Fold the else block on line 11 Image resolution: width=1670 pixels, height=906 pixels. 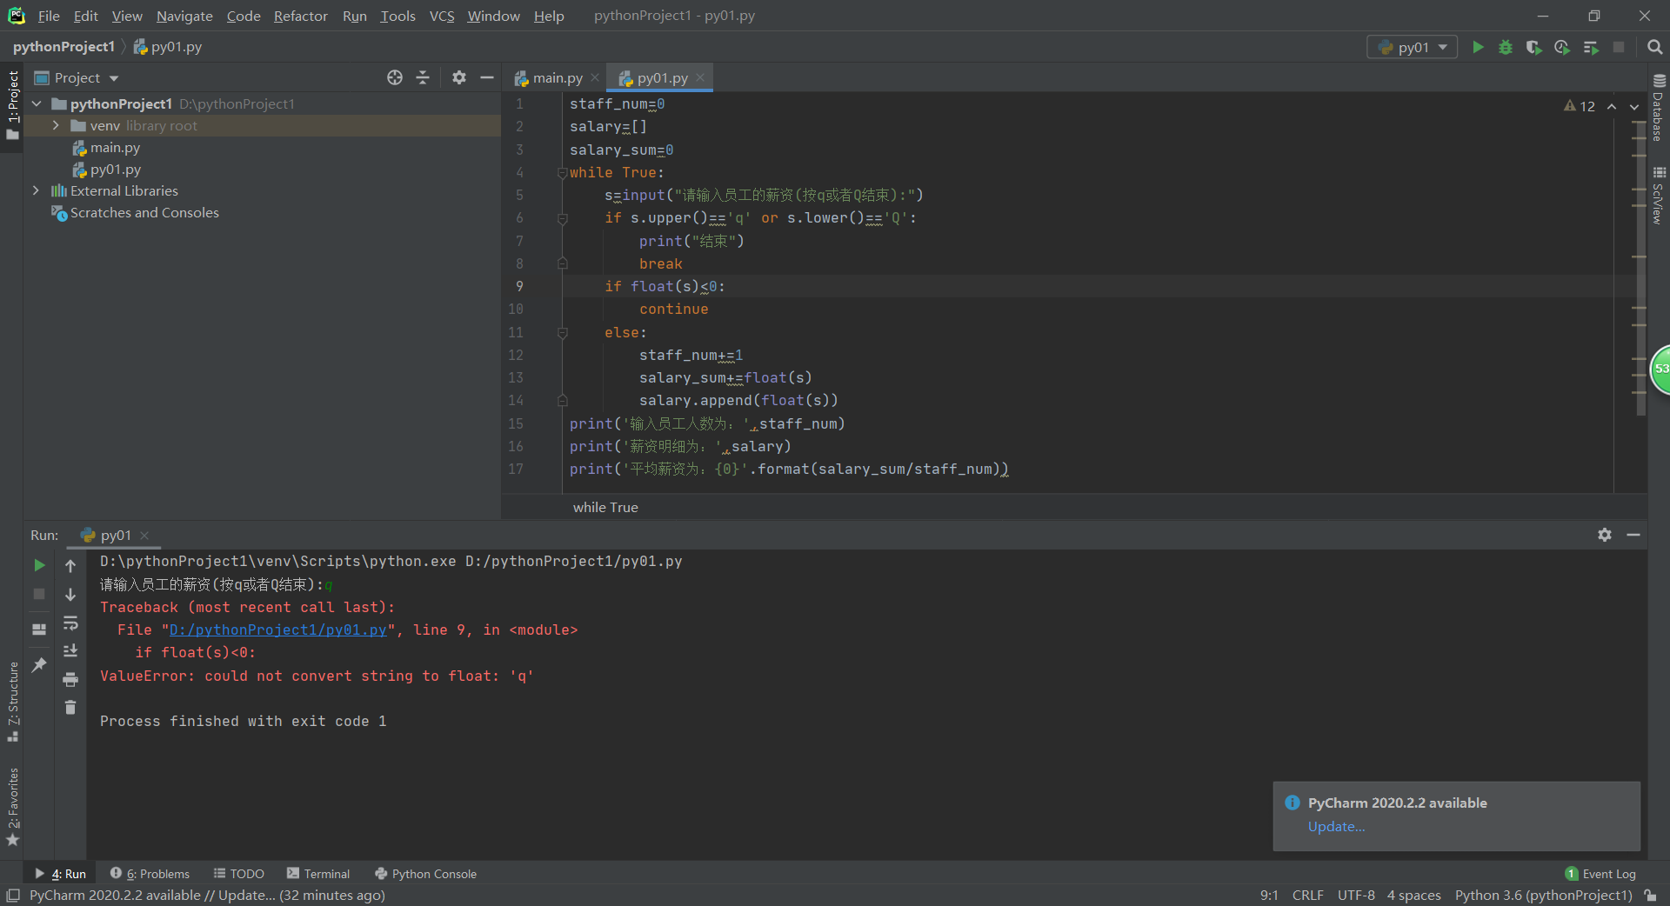point(563,333)
